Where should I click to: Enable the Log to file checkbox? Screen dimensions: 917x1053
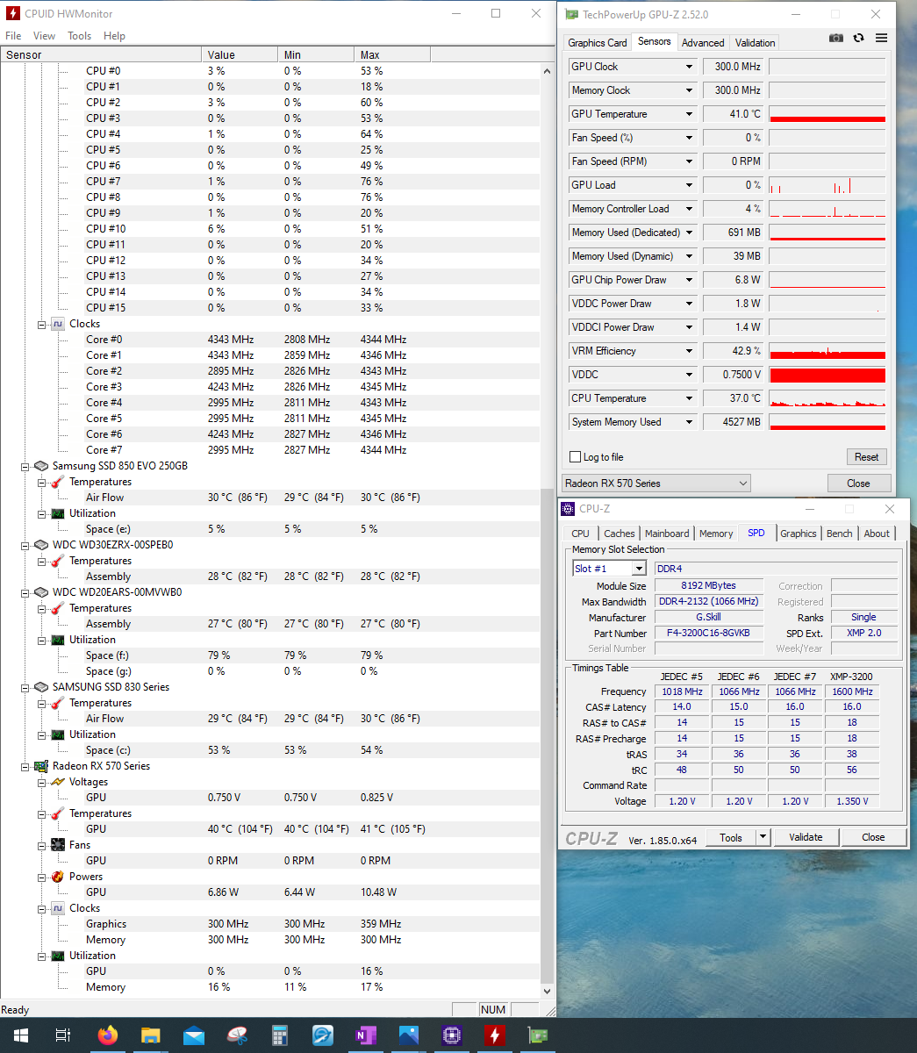[576, 457]
